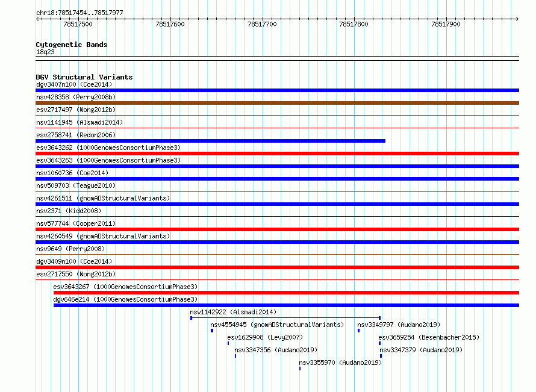Click the DGV Structural Variants track title
536x392 pixels.
pyautogui.click(x=84, y=77)
